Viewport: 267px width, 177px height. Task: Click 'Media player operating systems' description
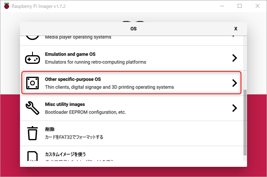pos(78,37)
